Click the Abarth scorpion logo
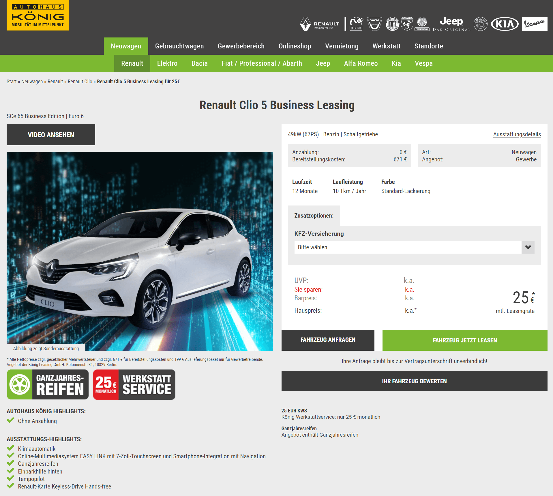The height and width of the screenshot is (496, 553). coord(407,24)
